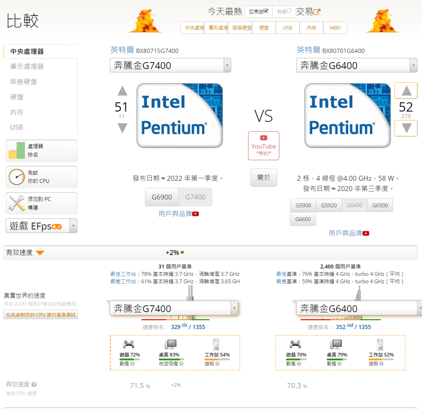Open the 戰艦 help icon under 遊戲 72%
This screenshot has width=422, height=409.
tap(133, 364)
